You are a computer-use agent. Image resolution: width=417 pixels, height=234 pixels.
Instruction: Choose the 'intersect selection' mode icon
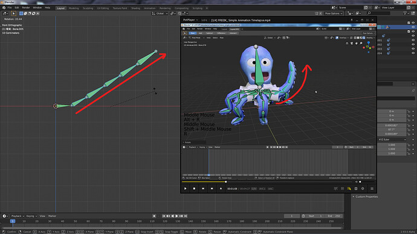tap(37, 13)
